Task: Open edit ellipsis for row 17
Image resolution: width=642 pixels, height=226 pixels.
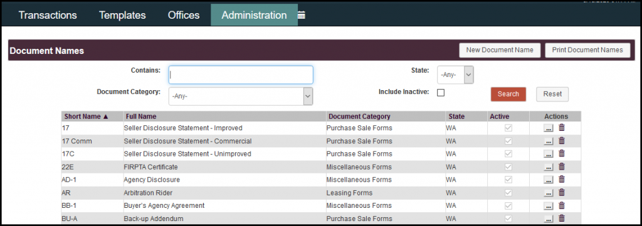Action: tap(548, 128)
